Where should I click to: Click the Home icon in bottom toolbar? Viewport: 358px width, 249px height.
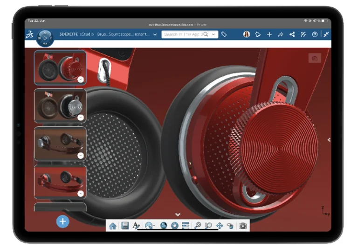[x=113, y=226]
